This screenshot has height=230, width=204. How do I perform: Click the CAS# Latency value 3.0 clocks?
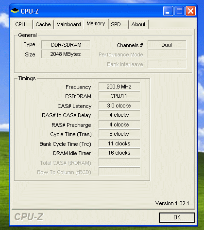pos(119,106)
